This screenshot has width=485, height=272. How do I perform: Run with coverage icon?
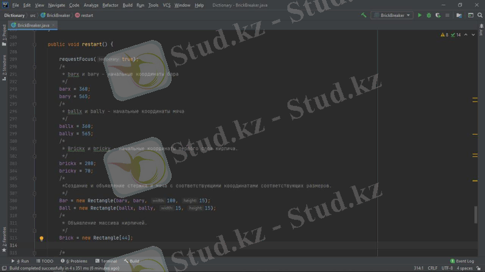click(x=438, y=15)
